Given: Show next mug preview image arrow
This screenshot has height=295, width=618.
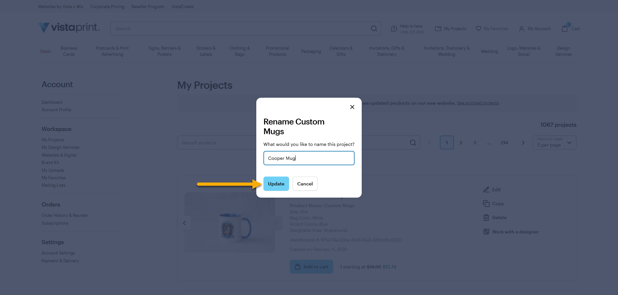Looking at the screenshot, I should pos(275,223).
